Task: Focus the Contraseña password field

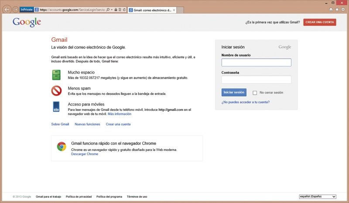Action: 256,80
